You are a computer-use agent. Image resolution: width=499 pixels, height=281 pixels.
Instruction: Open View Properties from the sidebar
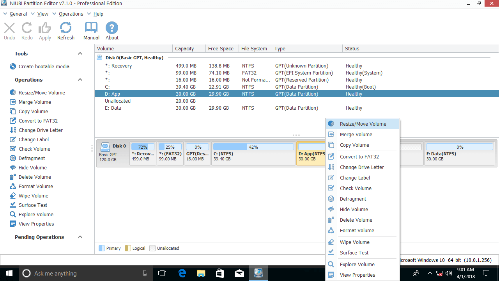[32, 224]
